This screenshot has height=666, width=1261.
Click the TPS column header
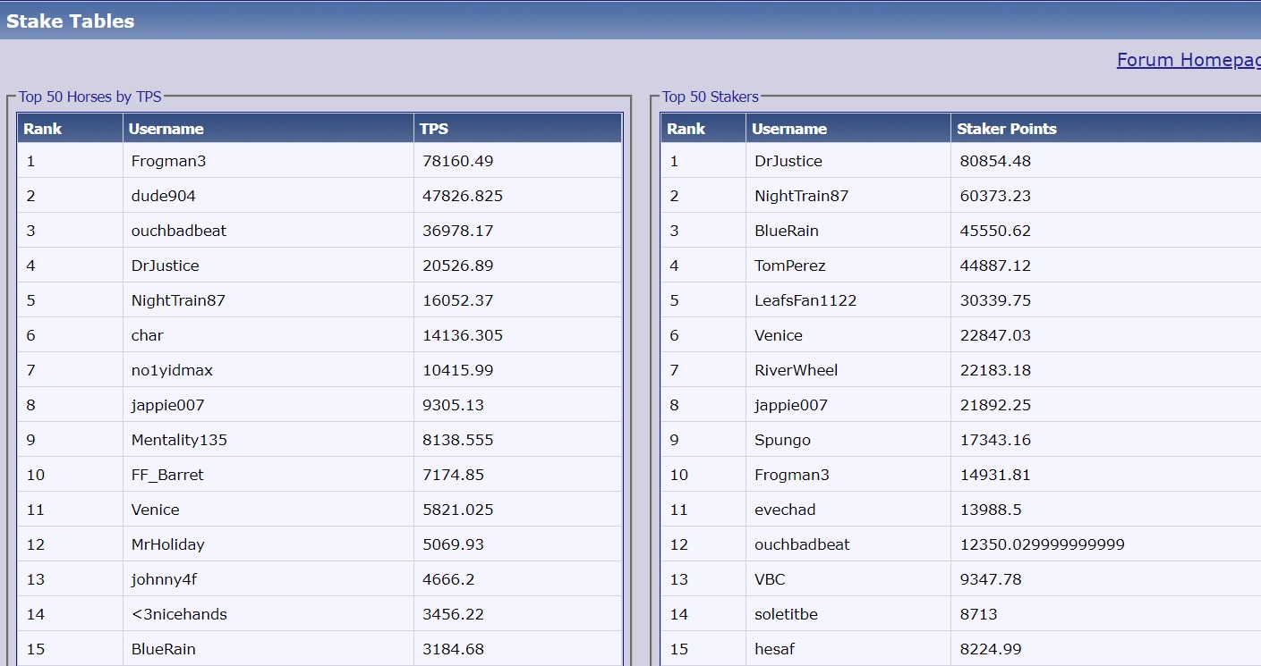click(x=434, y=129)
